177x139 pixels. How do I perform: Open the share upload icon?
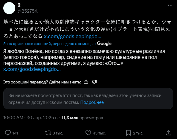click(169, 133)
